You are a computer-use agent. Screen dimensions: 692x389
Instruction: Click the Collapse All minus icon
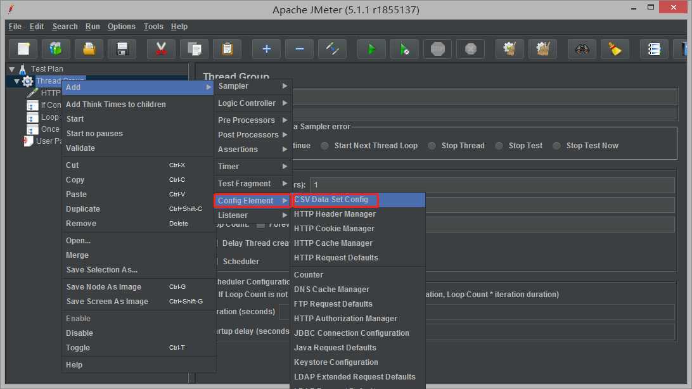299,49
